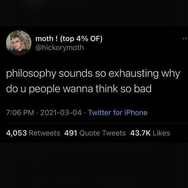The width and height of the screenshot is (188, 188).
Task: Click the 7:06 PM timestamp
Action: pos(20,113)
